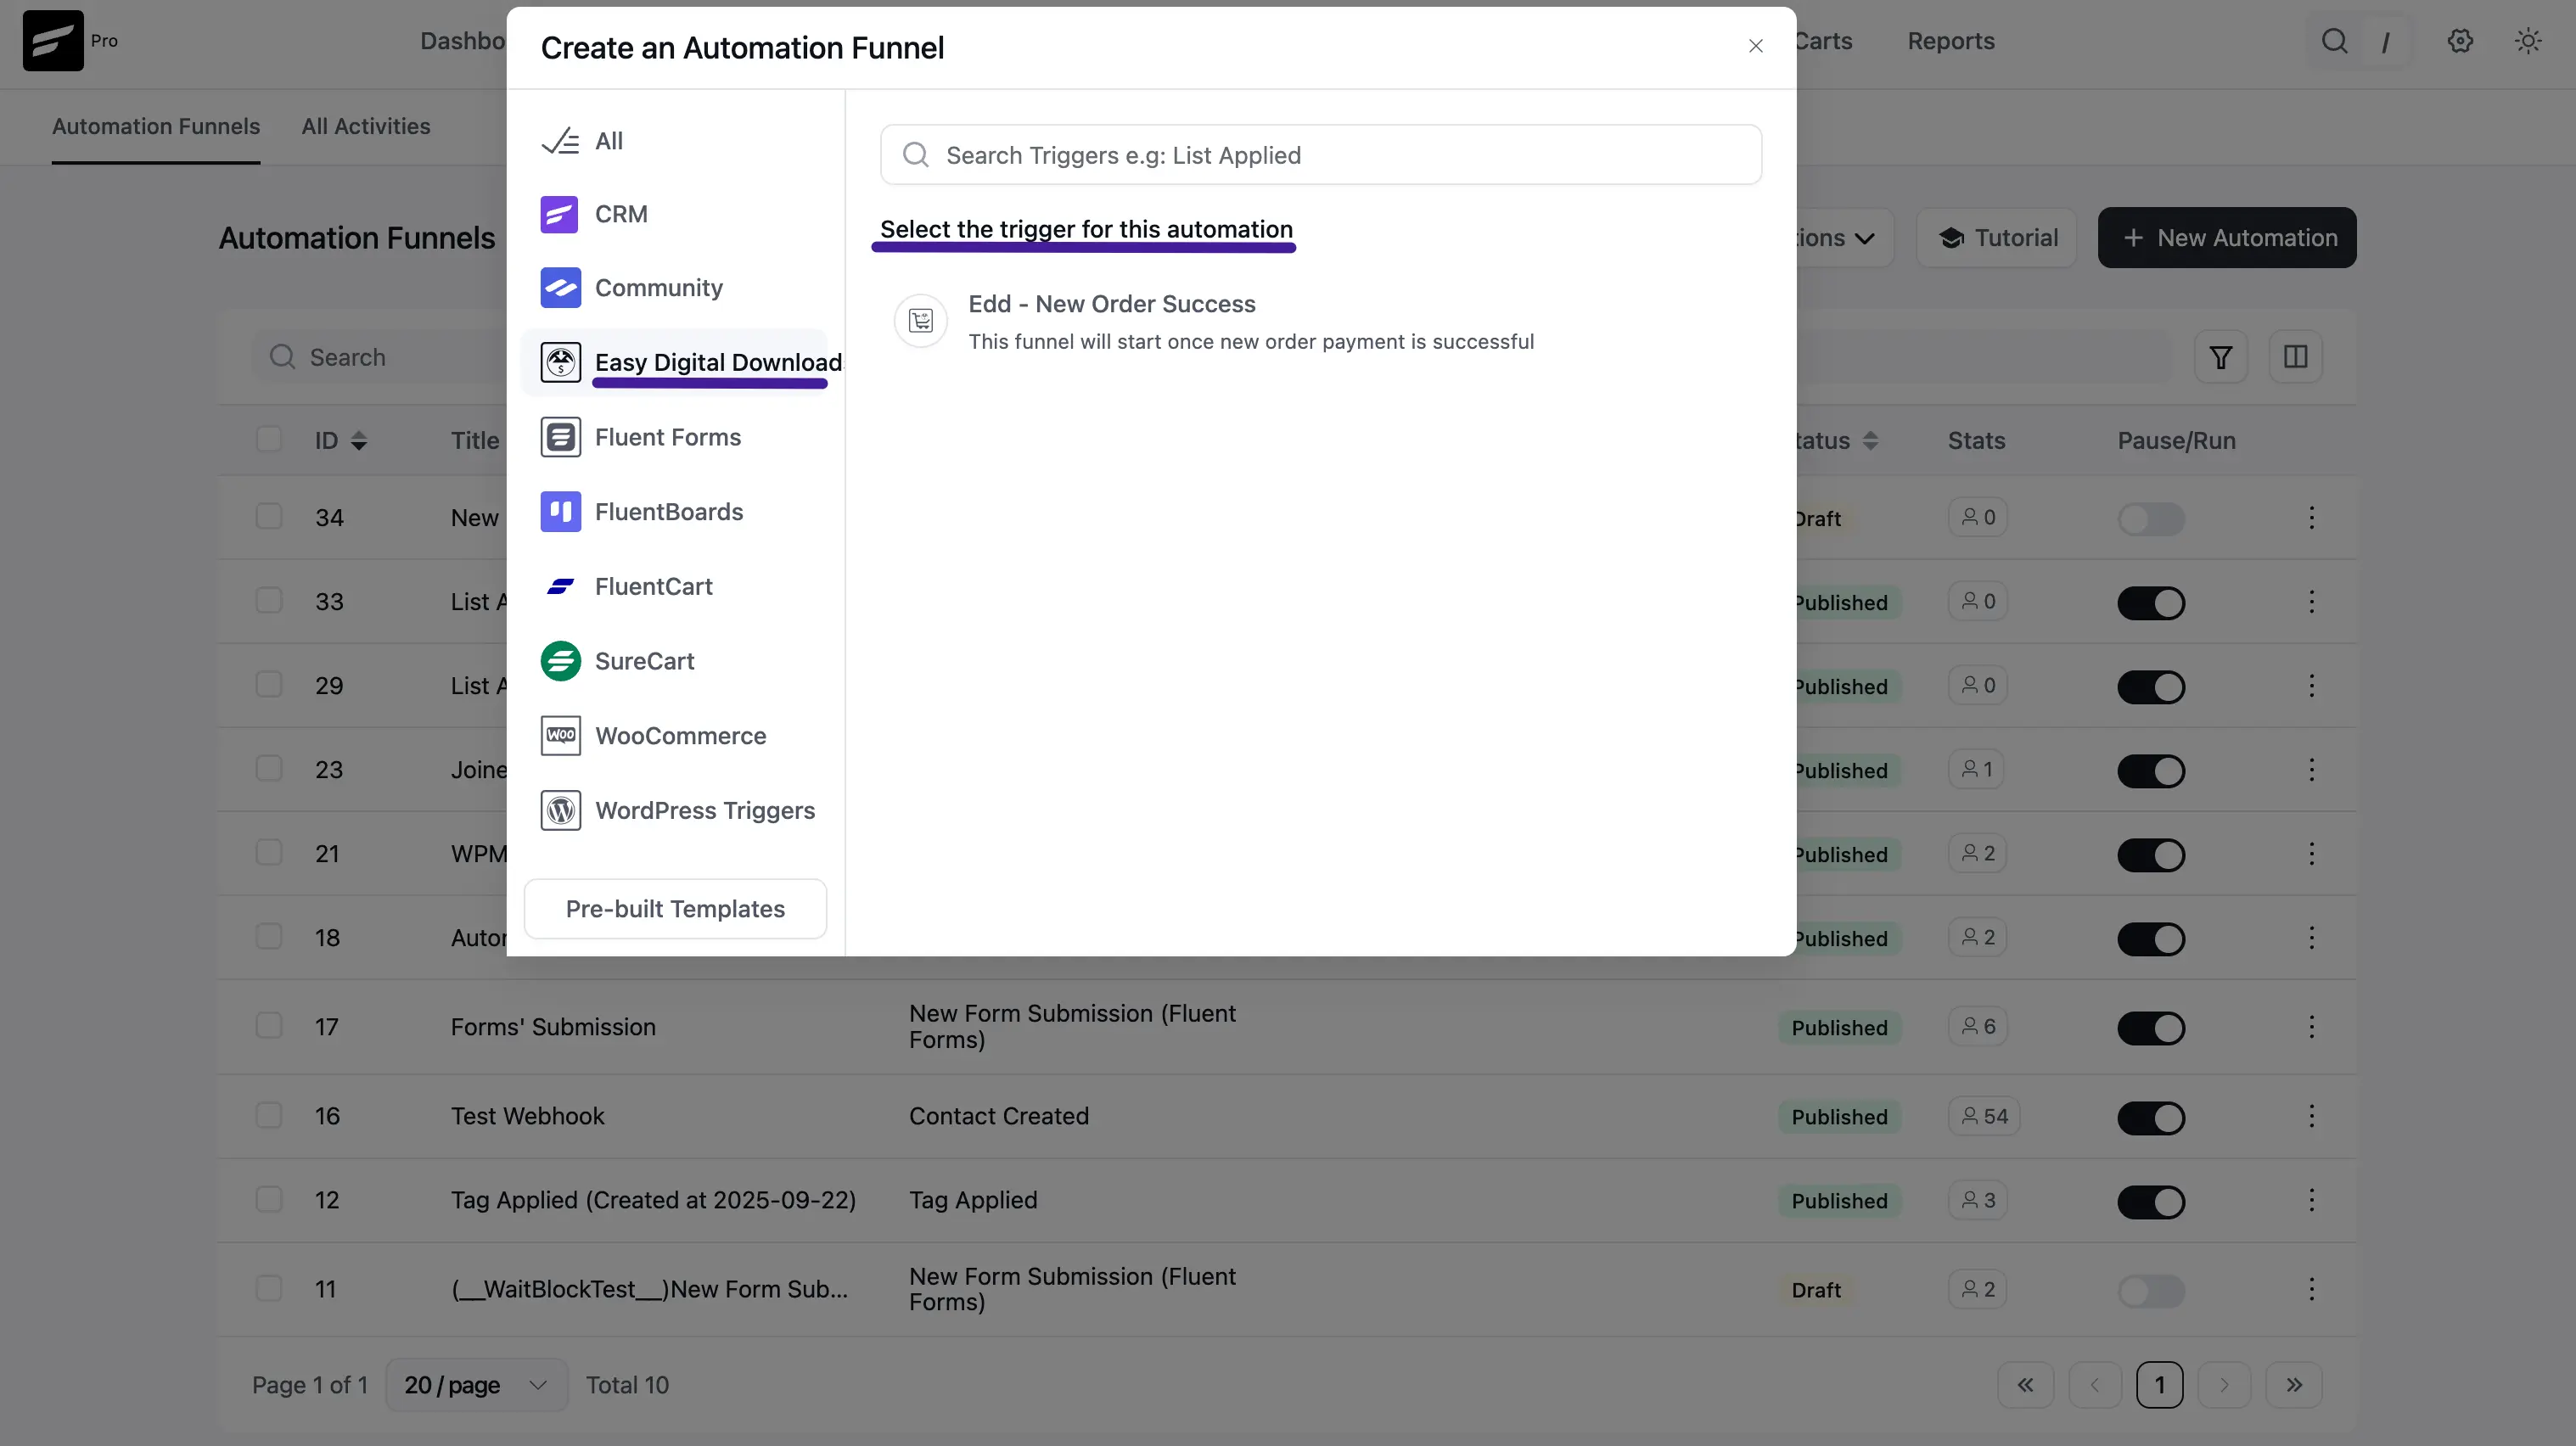Image resolution: width=2576 pixels, height=1446 pixels.
Task: Click the Stats count badge showing 54
Action: click(1984, 1116)
